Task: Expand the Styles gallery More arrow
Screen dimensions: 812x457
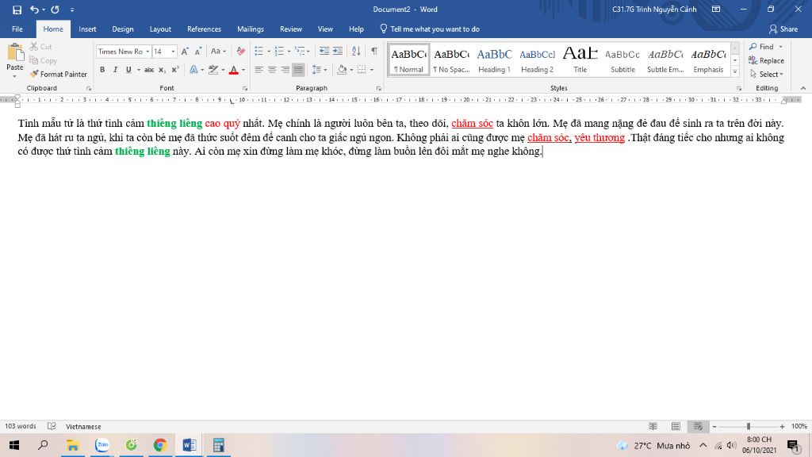Action: coord(735,72)
